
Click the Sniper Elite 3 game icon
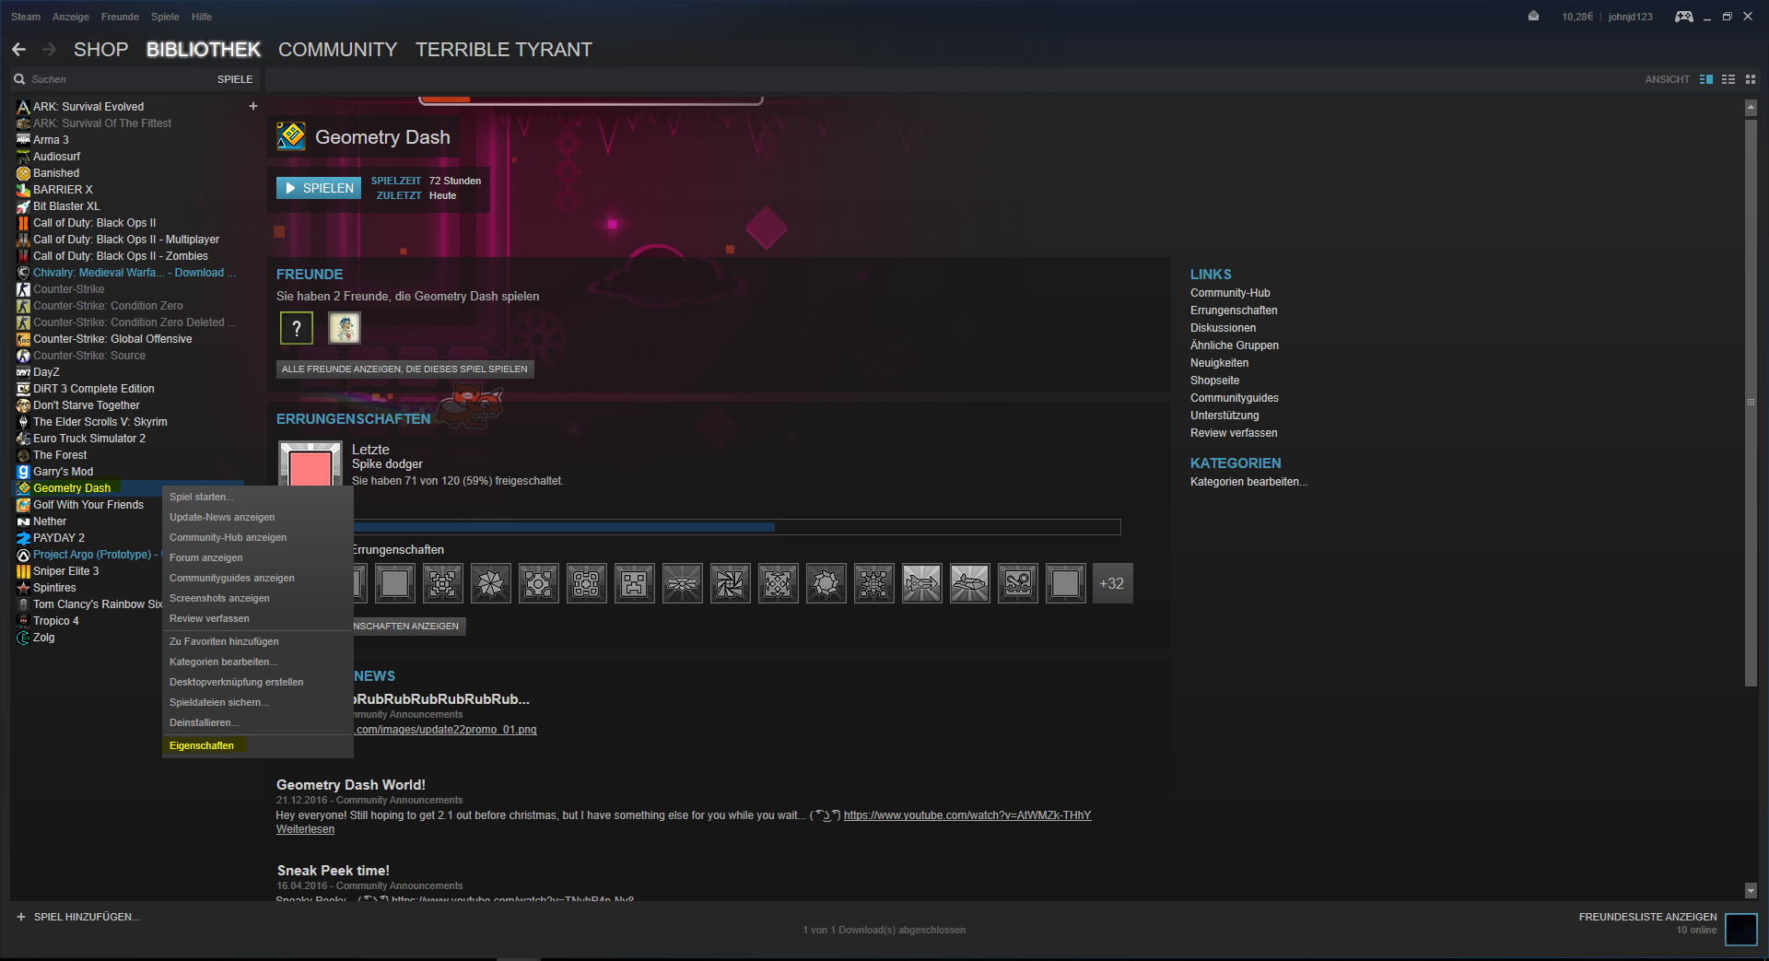click(24, 571)
